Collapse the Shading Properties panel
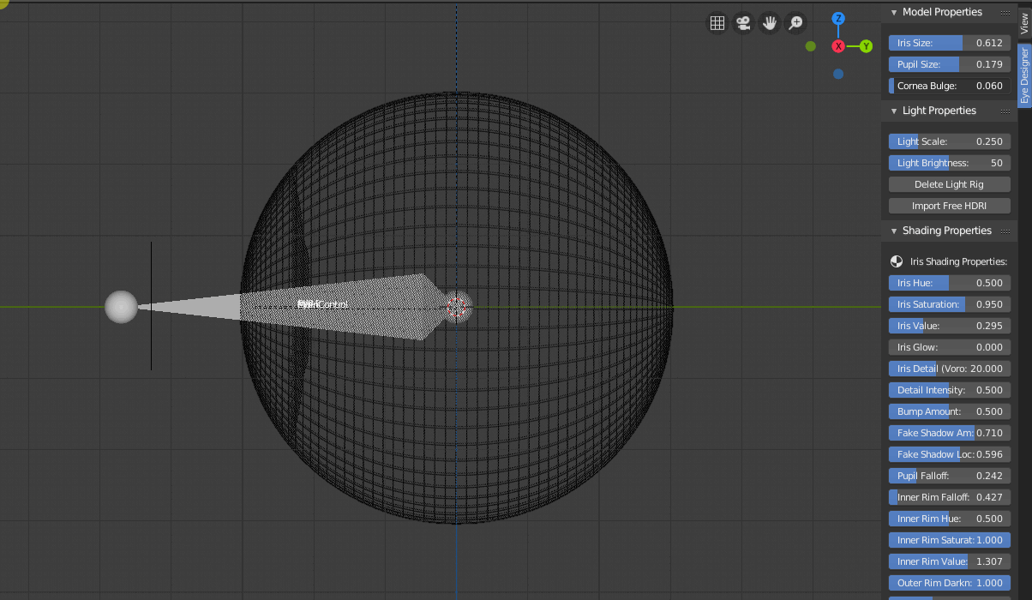This screenshot has width=1032, height=600. coord(893,231)
